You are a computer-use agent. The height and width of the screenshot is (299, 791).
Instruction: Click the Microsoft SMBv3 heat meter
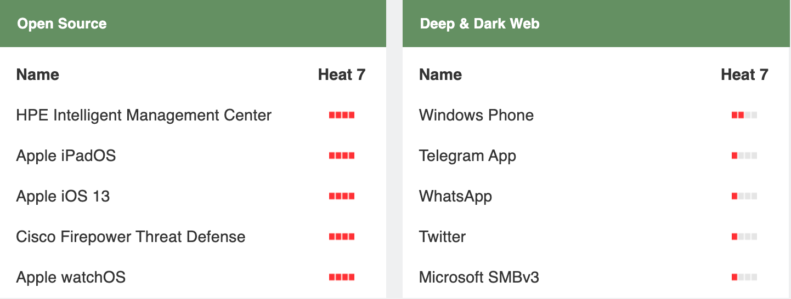coord(744,277)
